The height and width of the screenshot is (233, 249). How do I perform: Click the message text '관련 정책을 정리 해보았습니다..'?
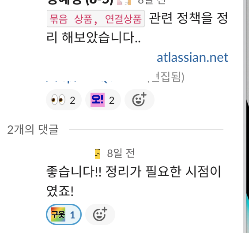tap(137, 28)
